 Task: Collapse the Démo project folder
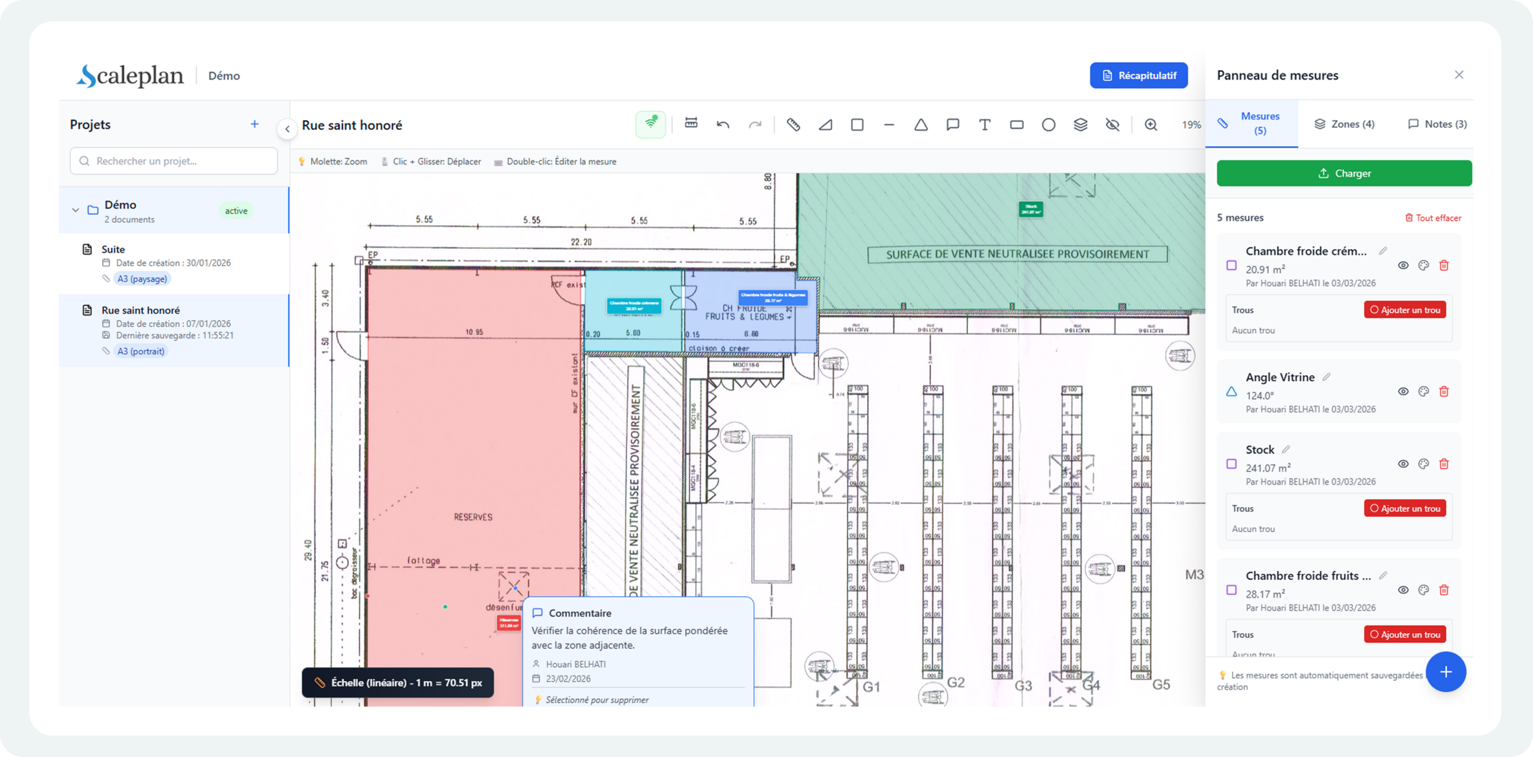pos(75,210)
